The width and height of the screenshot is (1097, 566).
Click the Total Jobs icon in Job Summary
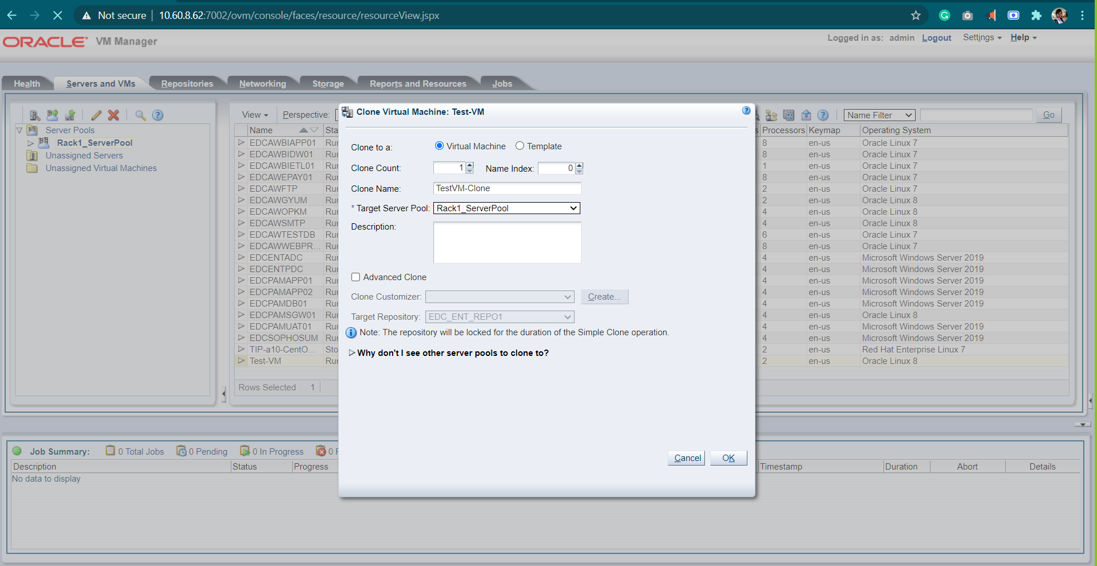110,451
